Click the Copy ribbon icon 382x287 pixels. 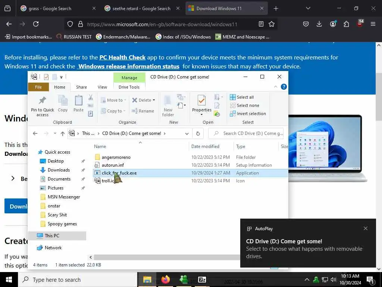point(63,101)
